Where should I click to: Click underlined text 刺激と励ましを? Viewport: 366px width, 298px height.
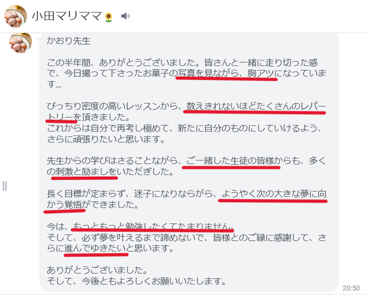(x=86, y=171)
